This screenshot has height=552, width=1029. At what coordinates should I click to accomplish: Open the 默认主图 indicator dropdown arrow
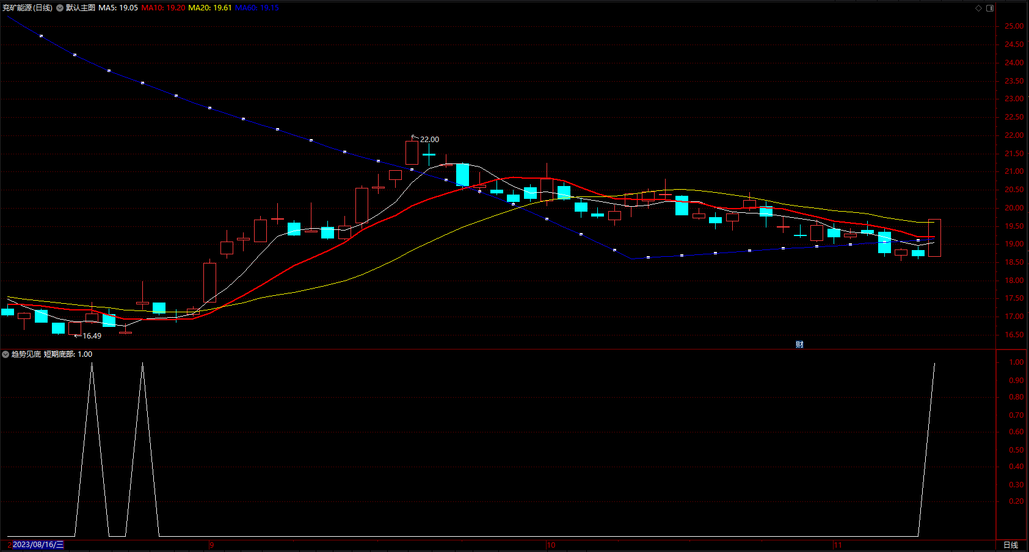[60, 8]
